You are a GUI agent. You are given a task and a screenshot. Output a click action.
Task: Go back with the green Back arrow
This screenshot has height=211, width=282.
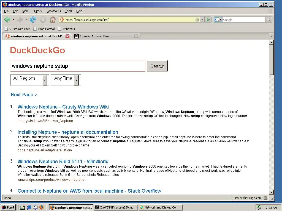[7, 20]
